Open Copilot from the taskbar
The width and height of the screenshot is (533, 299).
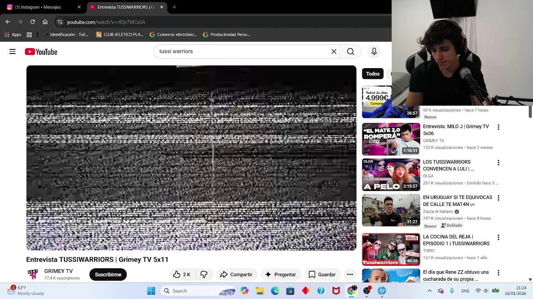pyautogui.click(x=244, y=291)
